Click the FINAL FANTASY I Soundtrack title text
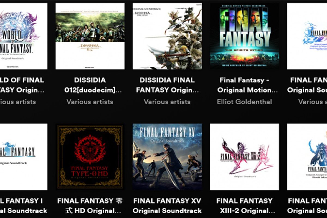The width and height of the screenshot is (327, 218). click(x=24, y=206)
